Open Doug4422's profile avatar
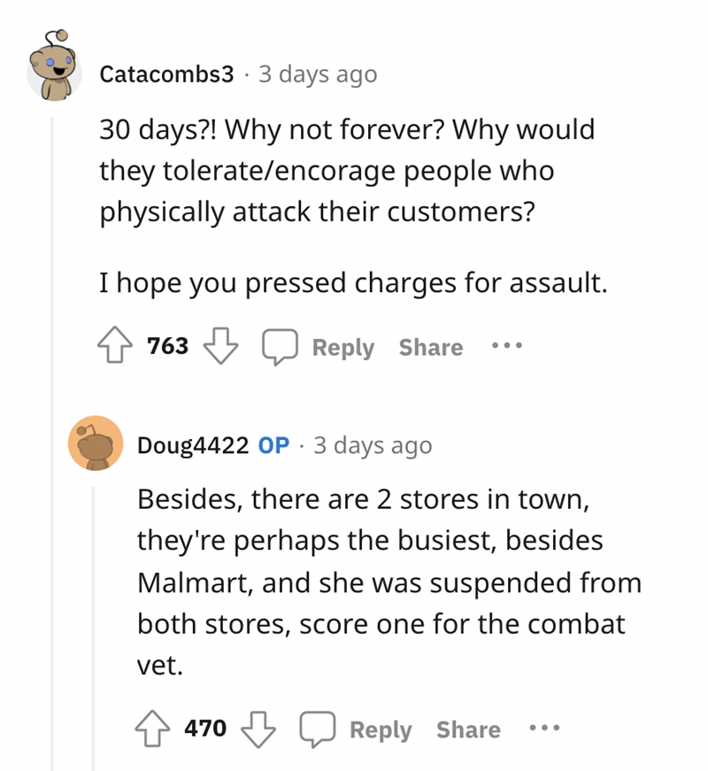The height and width of the screenshot is (771, 708). [96, 442]
